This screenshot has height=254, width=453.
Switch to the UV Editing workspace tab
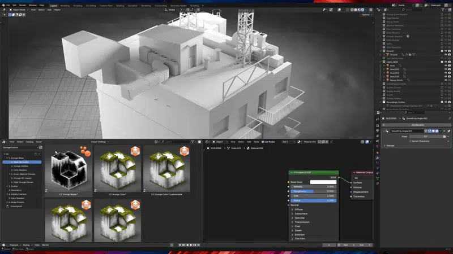(91, 6)
